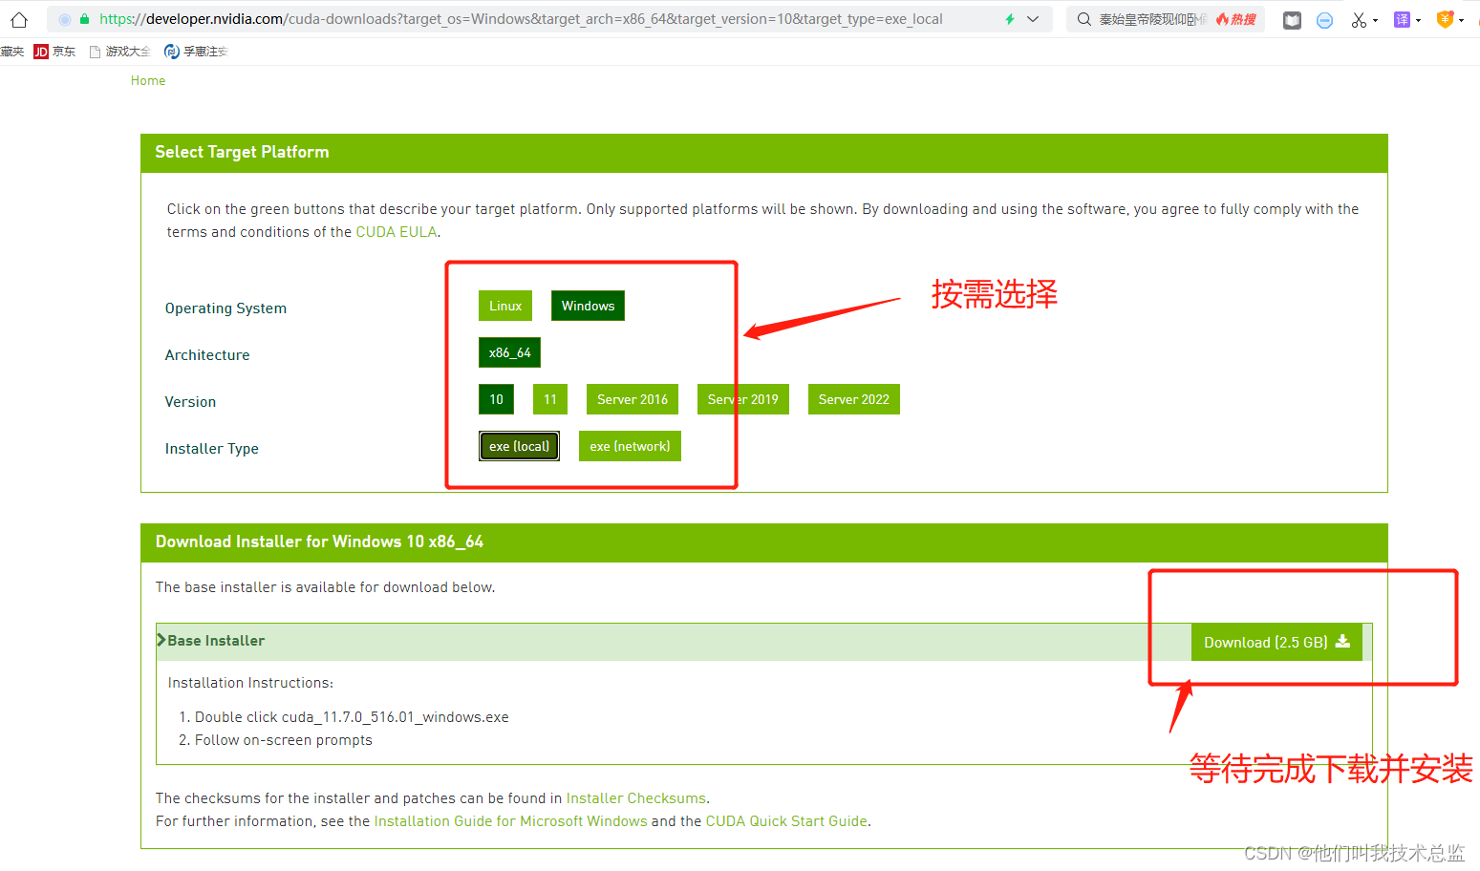Image resolution: width=1480 pixels, height=871 pixels.
Task: Click the green secure padlock icon
Action: coord(85,19)
